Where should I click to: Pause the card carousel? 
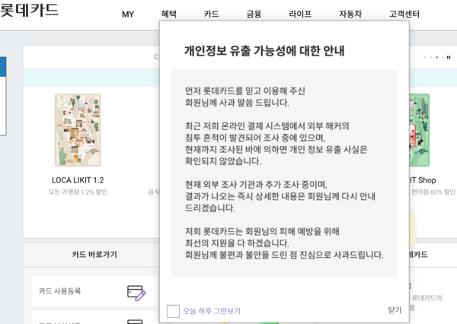(x=449, y=57)
